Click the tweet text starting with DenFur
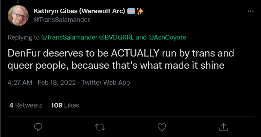Image resolution: width=261 pixels, height=137 pixels. [x=121, y=59]
